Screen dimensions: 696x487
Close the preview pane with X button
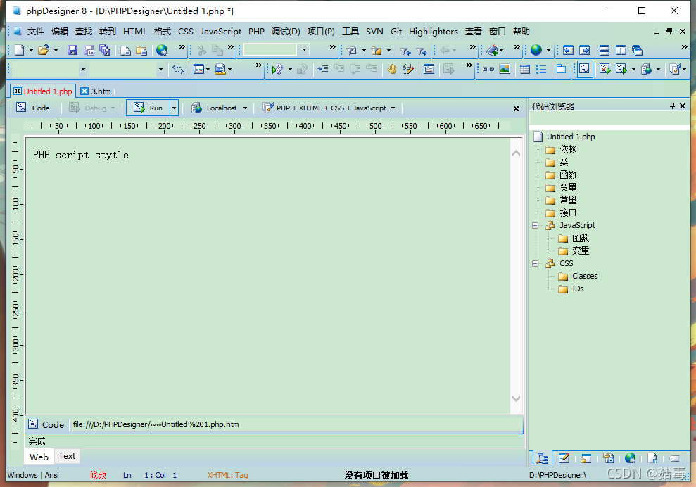click(x=516, y=108)
